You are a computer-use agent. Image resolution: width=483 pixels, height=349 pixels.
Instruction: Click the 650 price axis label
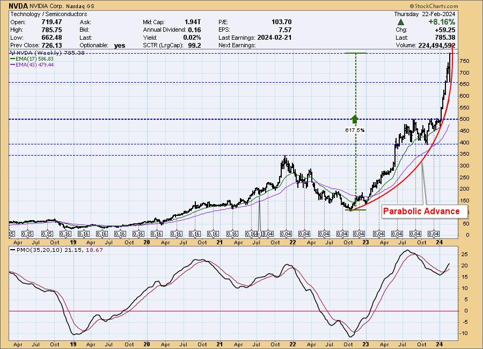coord(464,84)
